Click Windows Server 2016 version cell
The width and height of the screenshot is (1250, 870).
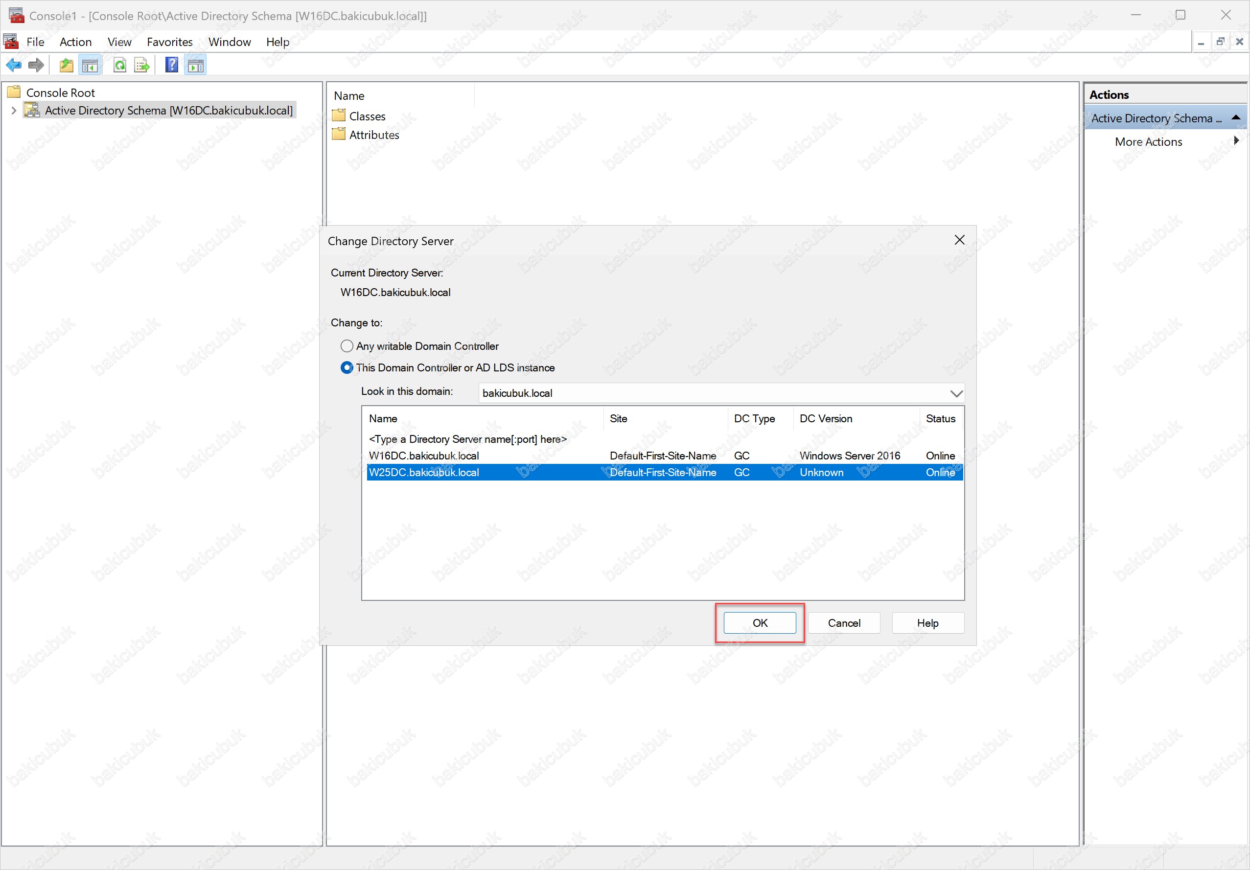[x=850, y=456]
